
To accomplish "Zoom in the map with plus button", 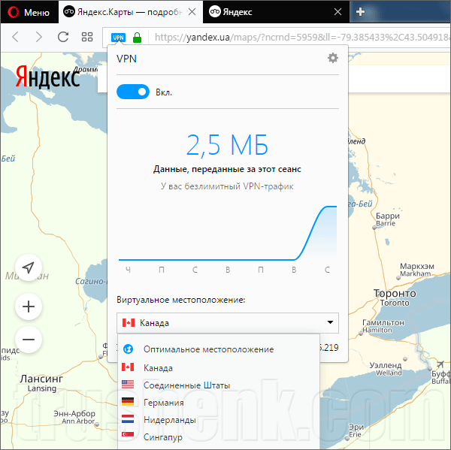I will tap(29, 307).
